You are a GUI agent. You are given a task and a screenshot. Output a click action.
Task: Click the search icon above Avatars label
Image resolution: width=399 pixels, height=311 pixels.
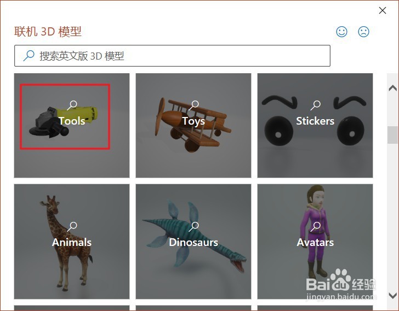coord(315,226)
